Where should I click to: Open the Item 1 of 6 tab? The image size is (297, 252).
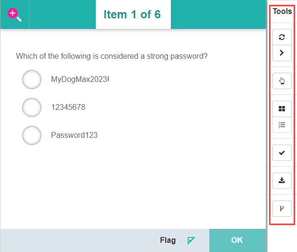coord(132,14)
